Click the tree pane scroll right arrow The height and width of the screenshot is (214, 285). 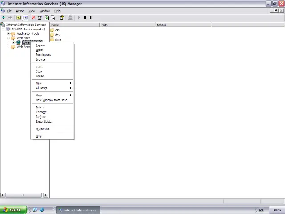[x=45, y=195]
